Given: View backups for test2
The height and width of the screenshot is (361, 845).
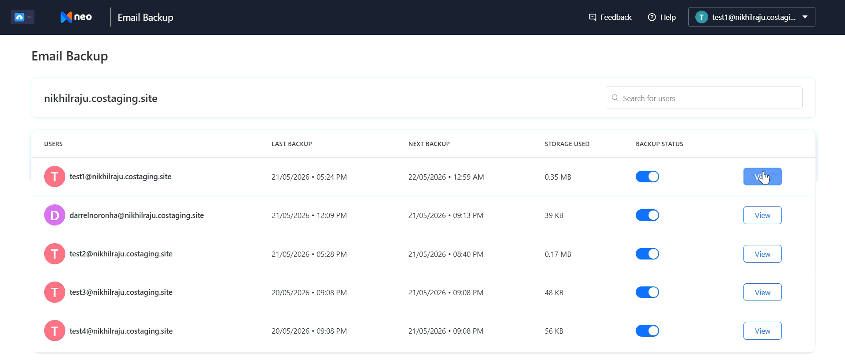Looking at the screenshot, I should pyautogui.click(x=762, y=254).
